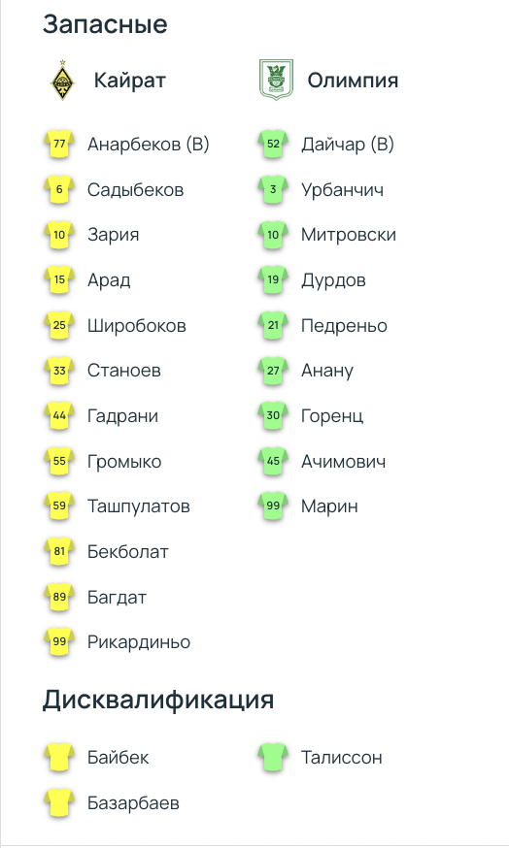Open the Кайрат team name link

click(129, 81)
